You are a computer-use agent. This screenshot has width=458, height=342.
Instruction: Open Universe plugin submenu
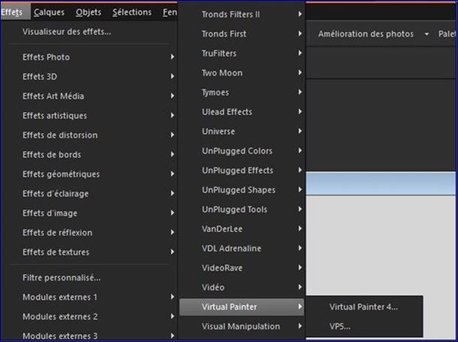242,131
